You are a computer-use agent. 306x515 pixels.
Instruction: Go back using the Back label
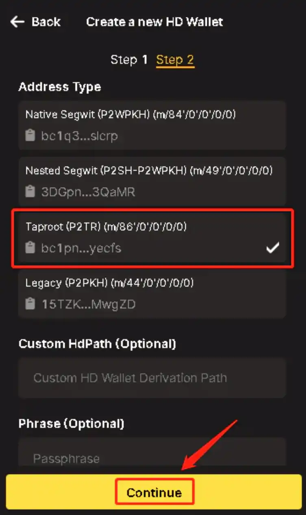pyautogui.click(x=46, y=22)
